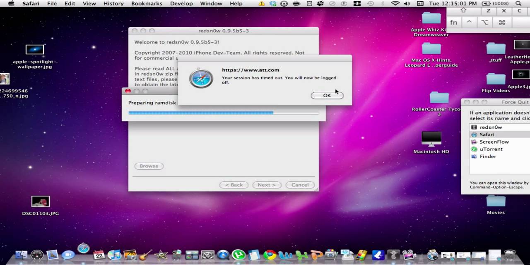Screen dimensions: 530x265
Task: Open the View menu
Action: [89, 3]
